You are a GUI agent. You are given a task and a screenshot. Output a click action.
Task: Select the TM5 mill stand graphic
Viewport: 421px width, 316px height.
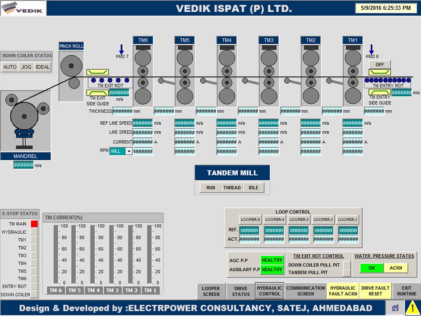185,75
